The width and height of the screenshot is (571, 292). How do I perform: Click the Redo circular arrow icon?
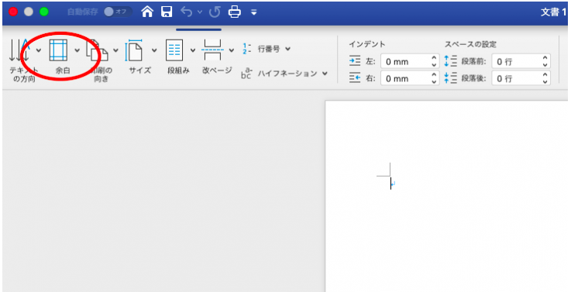click(215, 12)
